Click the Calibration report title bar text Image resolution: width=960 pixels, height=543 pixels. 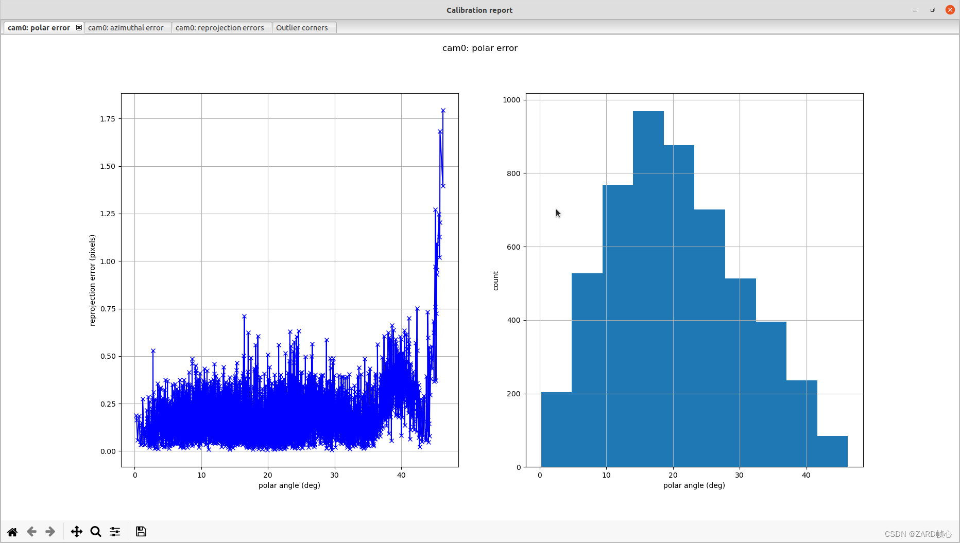(x=479, y=10)
